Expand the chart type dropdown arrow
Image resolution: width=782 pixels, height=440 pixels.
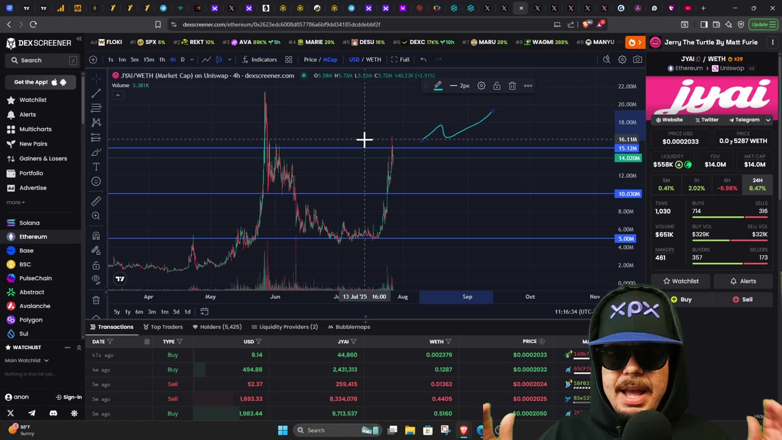coord(229,59)
